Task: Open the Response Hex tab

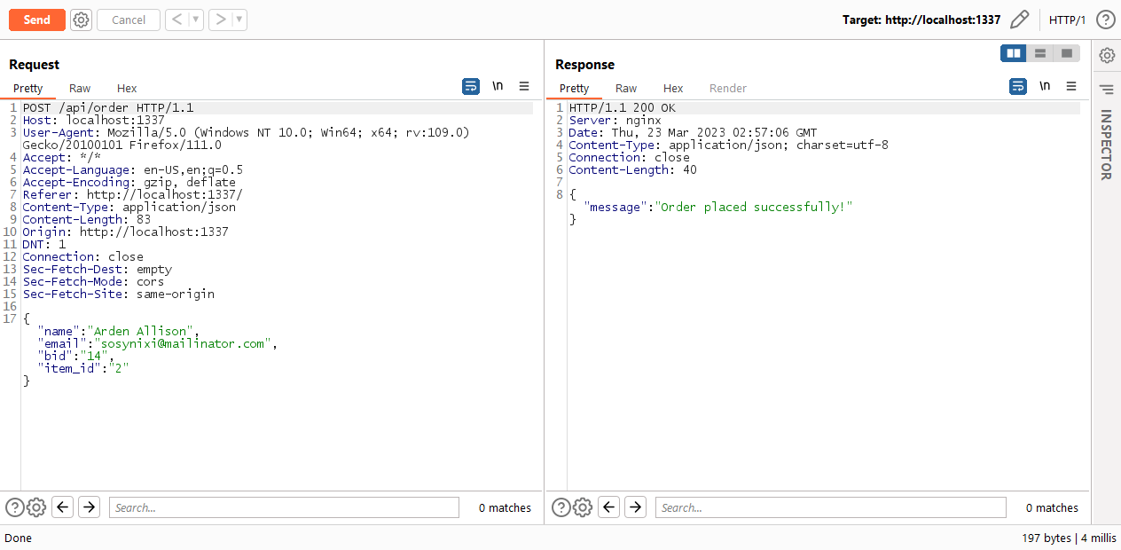Action: click(673, 88)
